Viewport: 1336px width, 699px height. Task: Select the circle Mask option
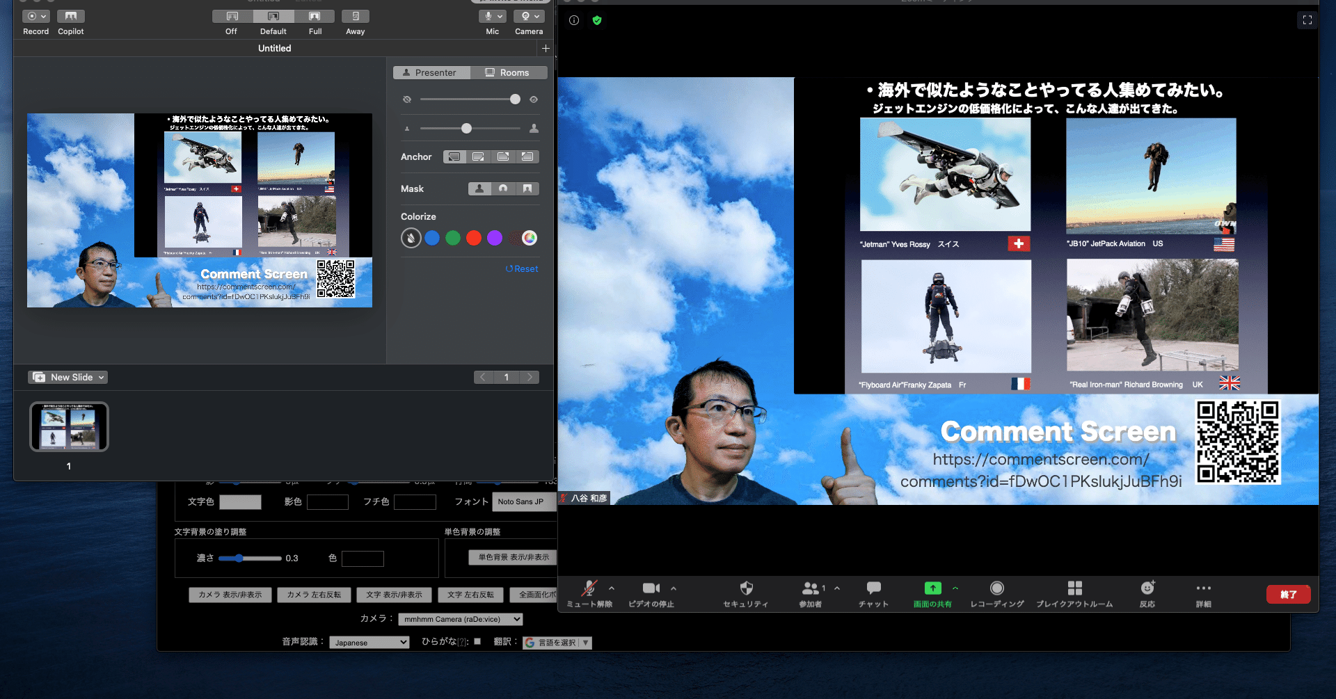[x=503, y=188]
